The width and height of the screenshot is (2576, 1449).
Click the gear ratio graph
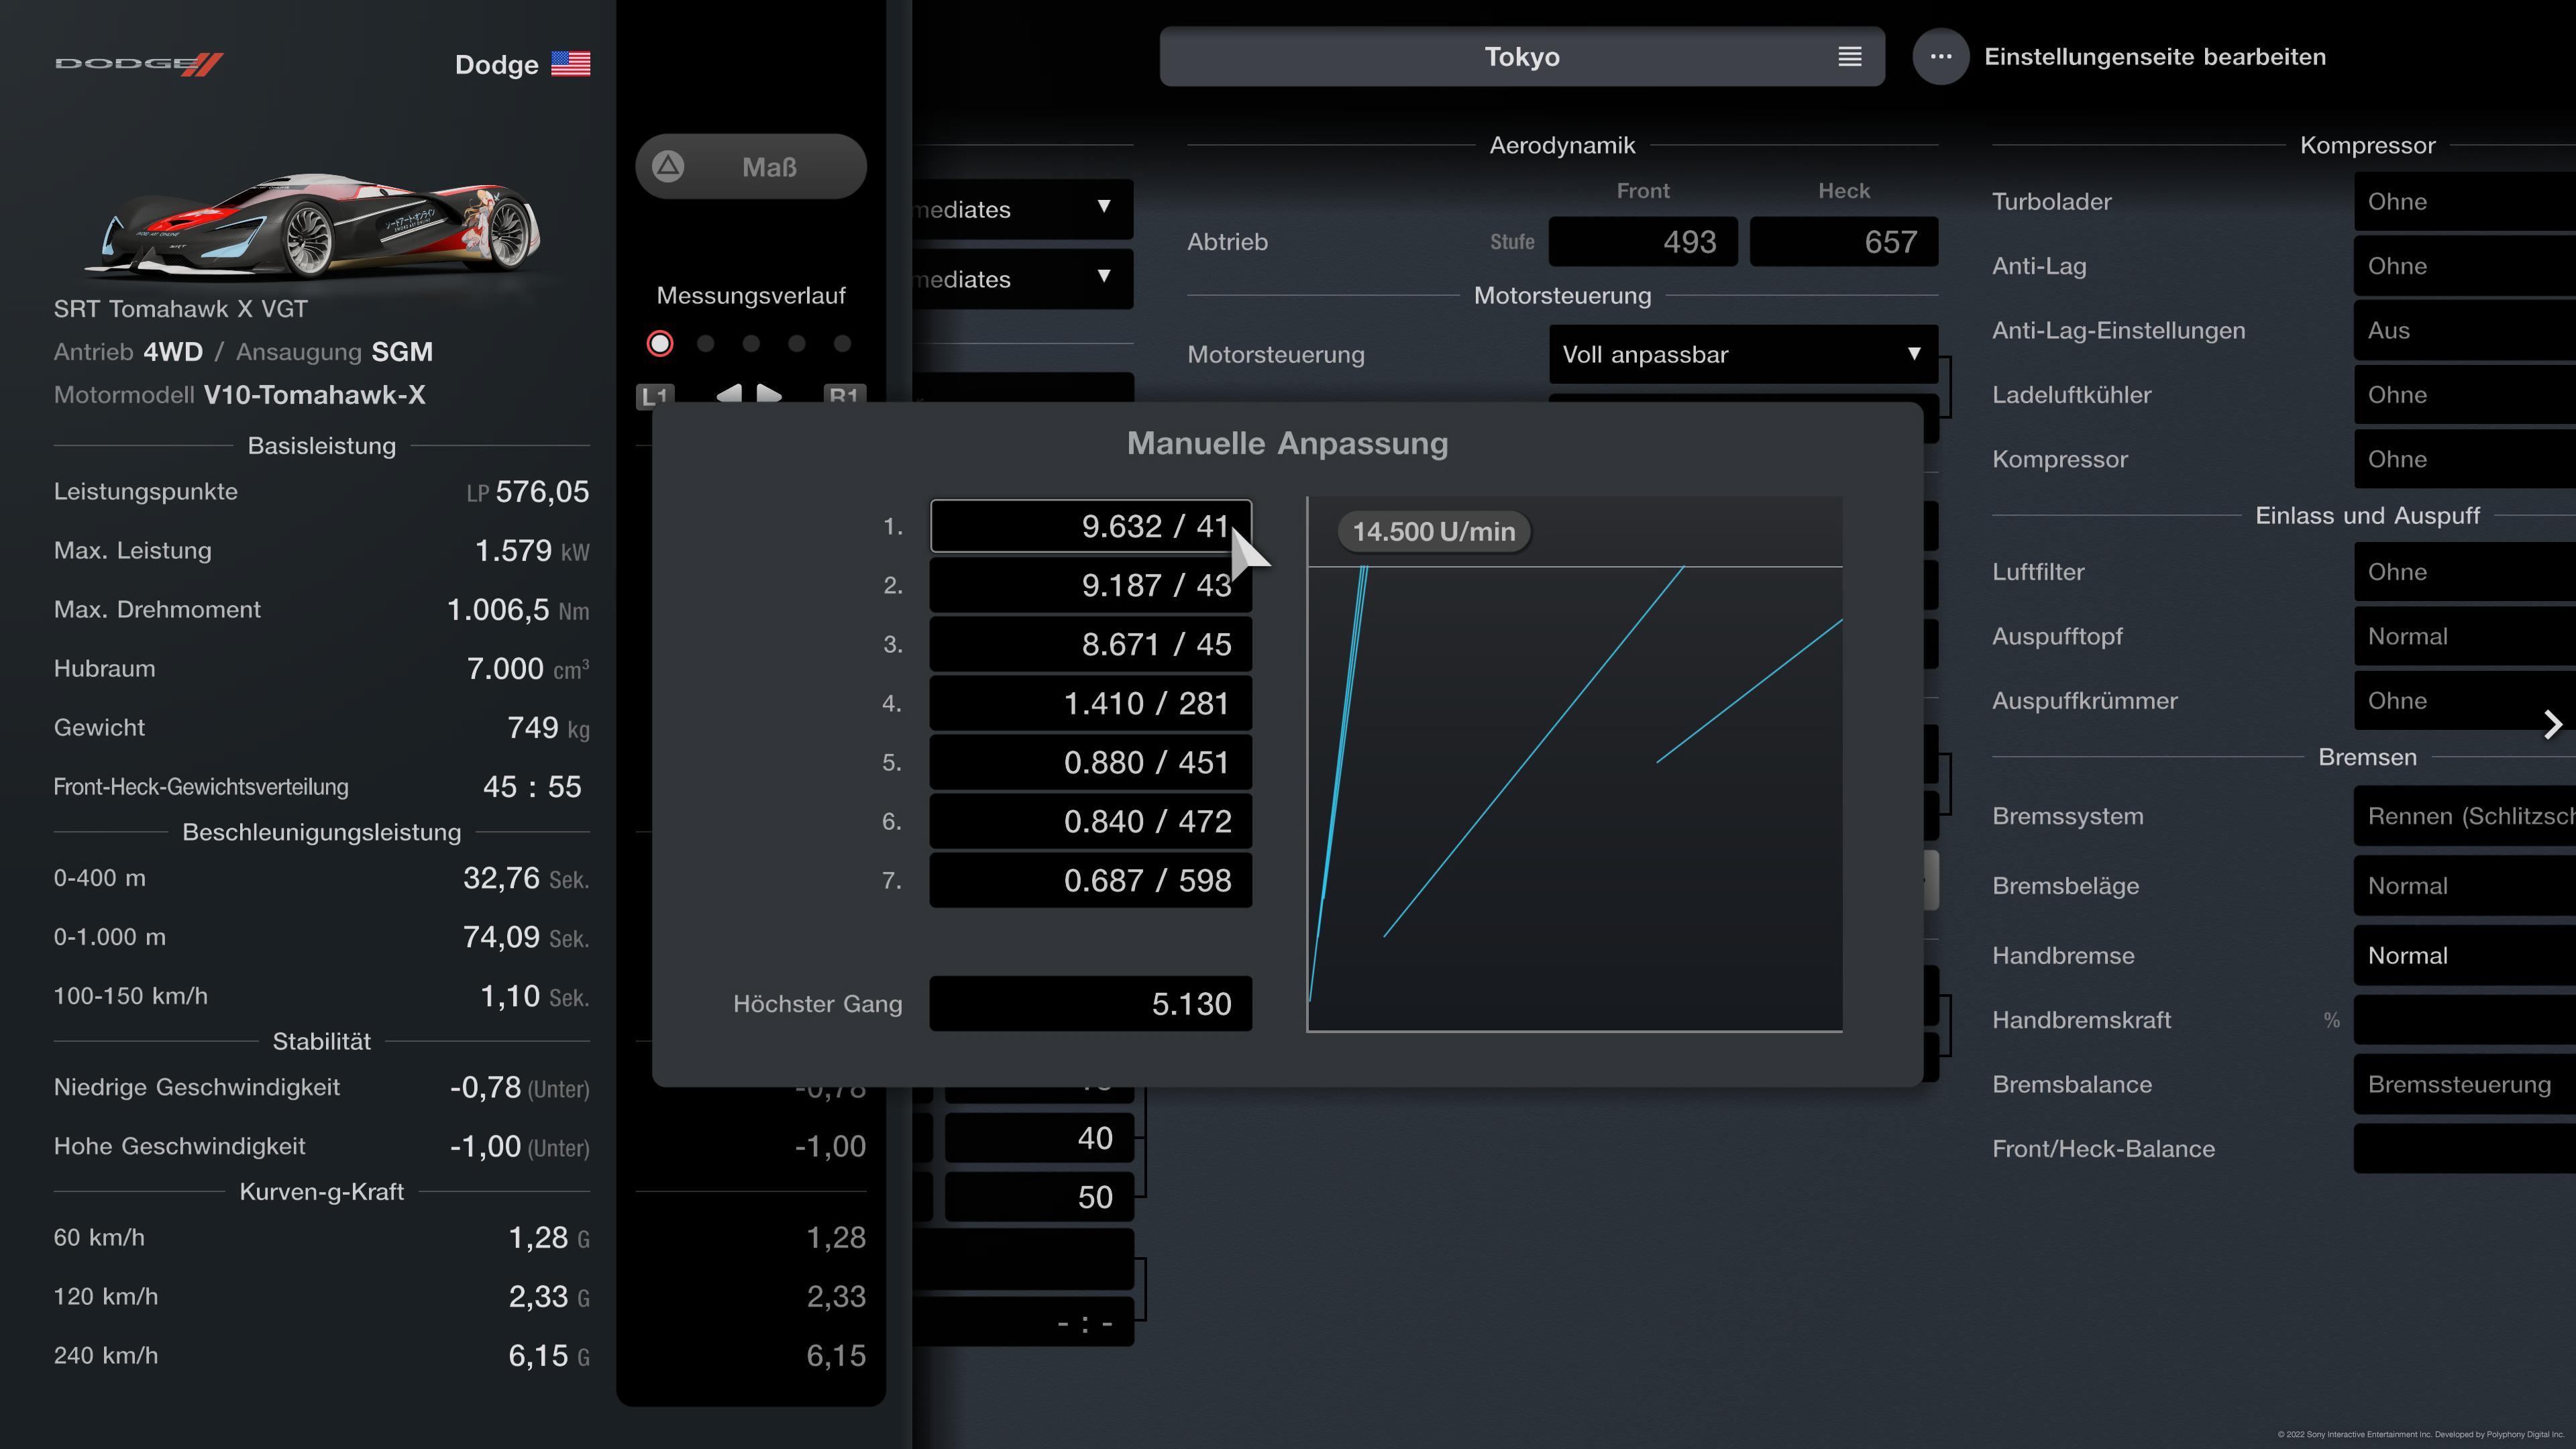(x=1575, y=765)
